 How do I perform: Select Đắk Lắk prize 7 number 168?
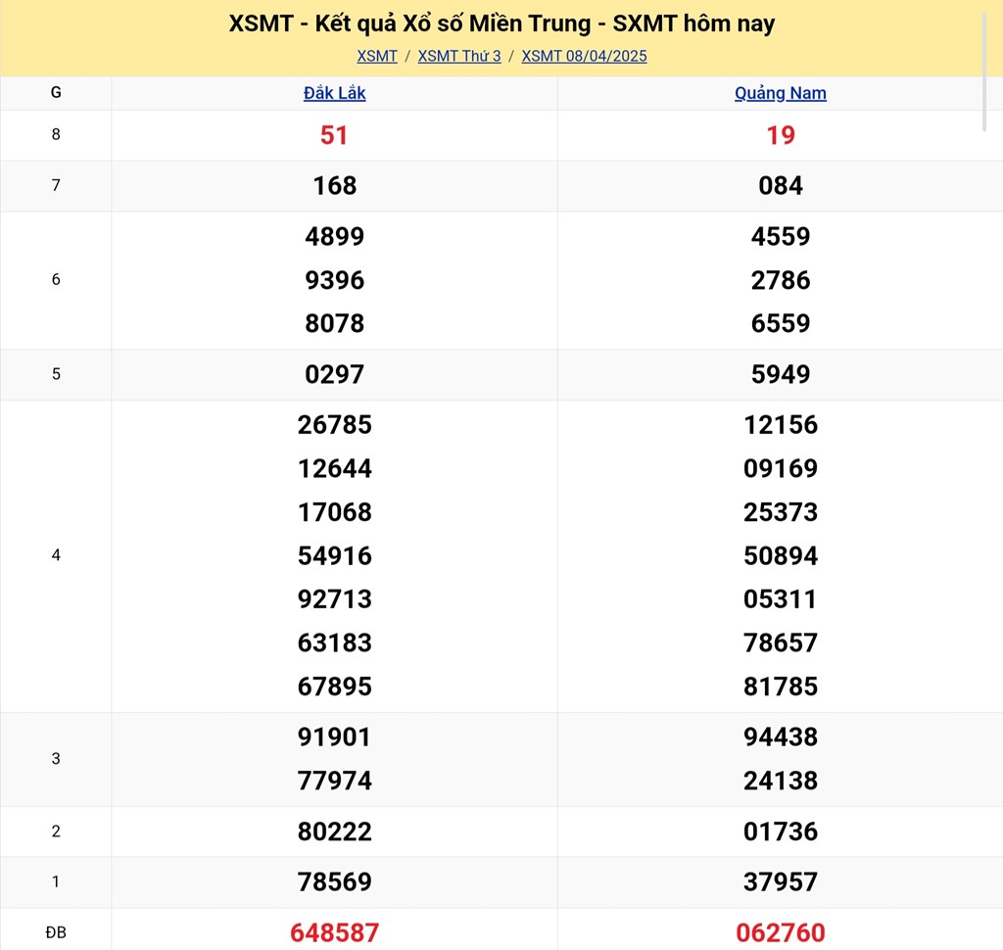335,185
